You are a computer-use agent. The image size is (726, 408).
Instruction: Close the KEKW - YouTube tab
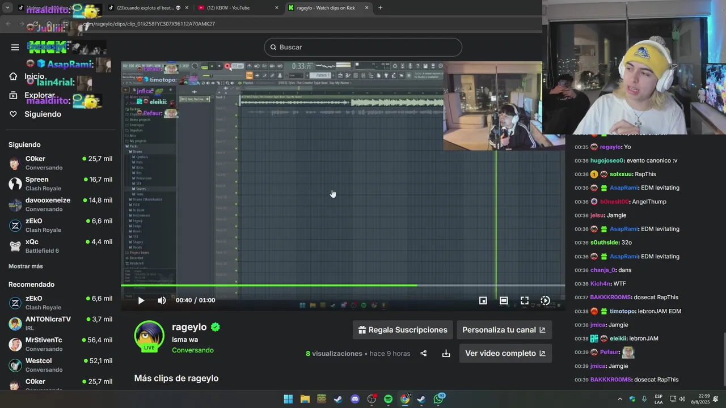click(x=276, y=8)
